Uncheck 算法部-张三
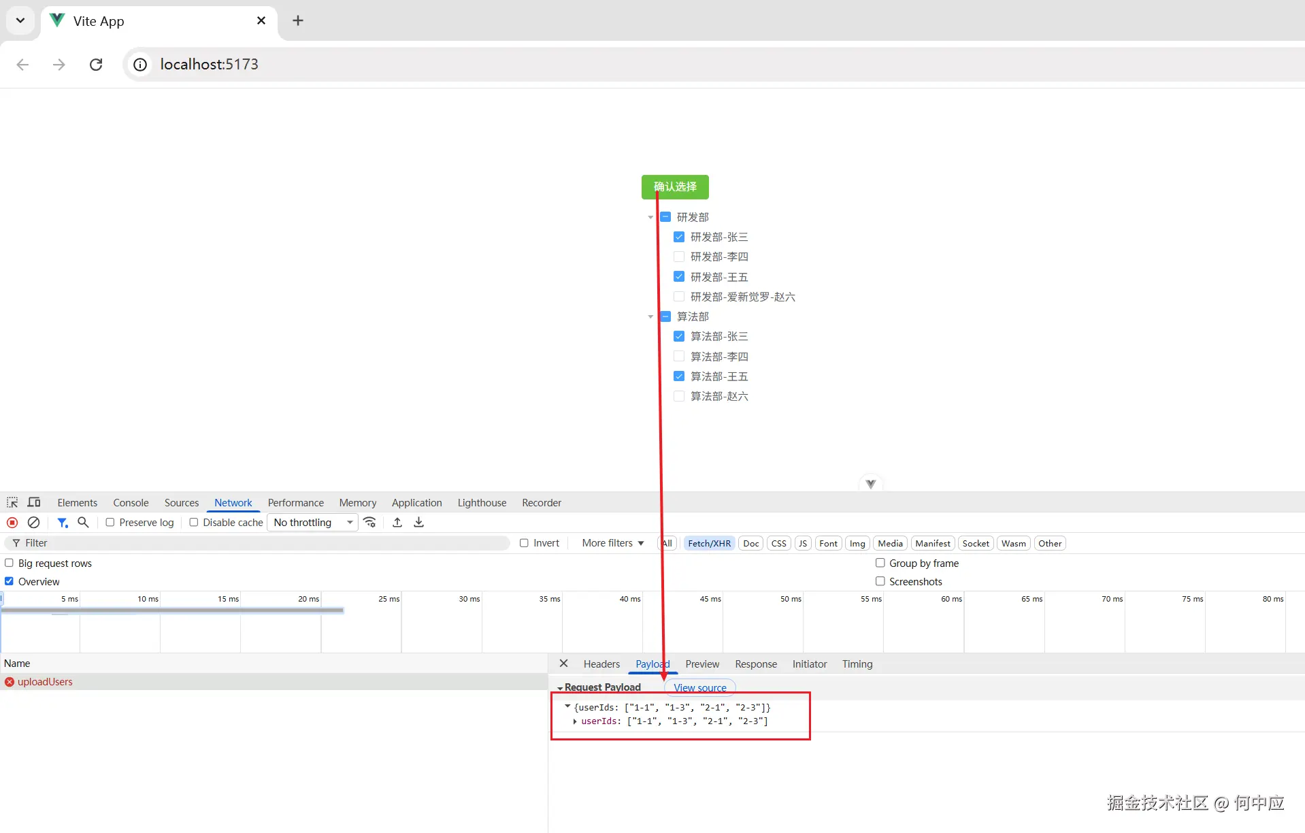 679,336
